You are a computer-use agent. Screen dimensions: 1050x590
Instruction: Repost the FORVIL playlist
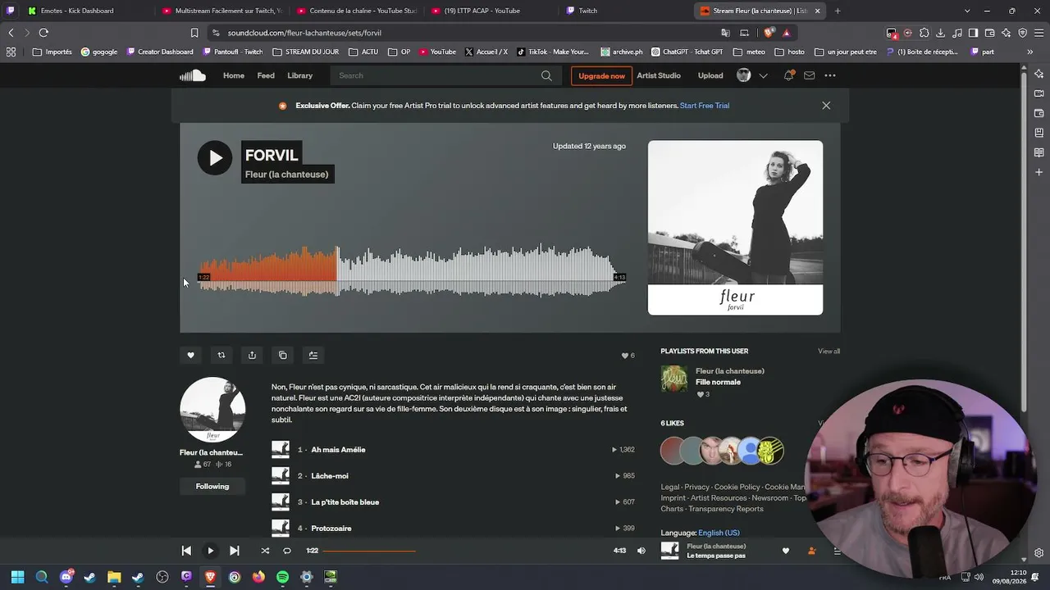(x=221, y=355)
